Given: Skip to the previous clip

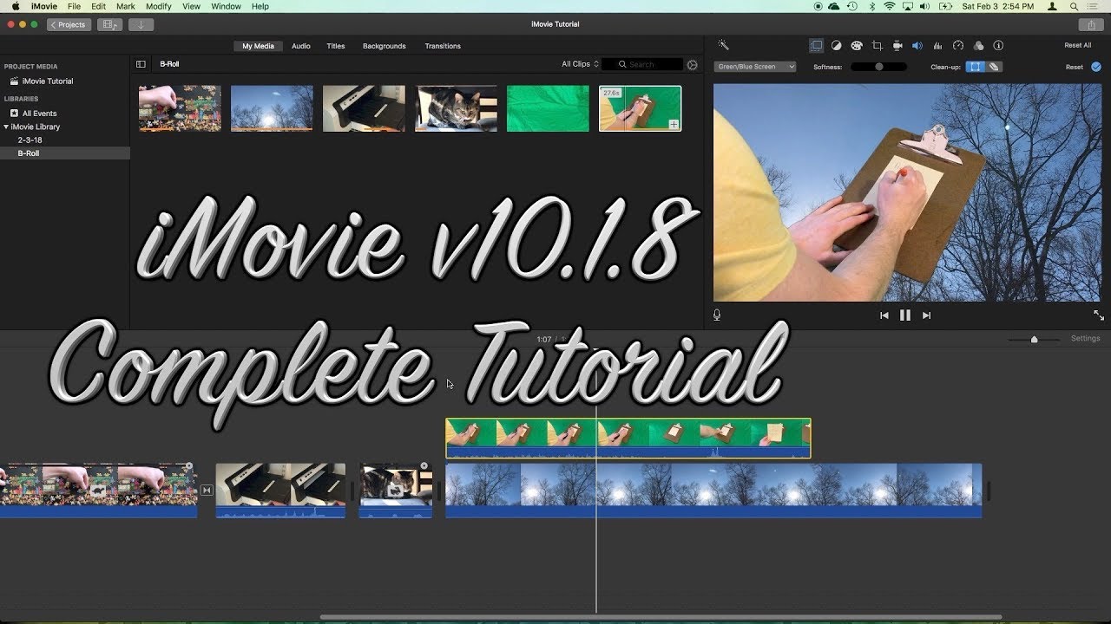Looking at the screenshot, I should (x=884, y=315).
